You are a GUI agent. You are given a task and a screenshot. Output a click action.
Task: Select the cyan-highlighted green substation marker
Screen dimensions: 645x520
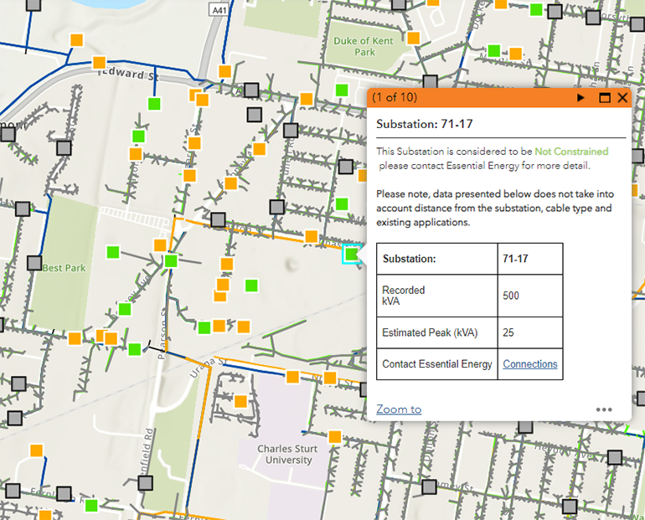click(x=352, y=255)
